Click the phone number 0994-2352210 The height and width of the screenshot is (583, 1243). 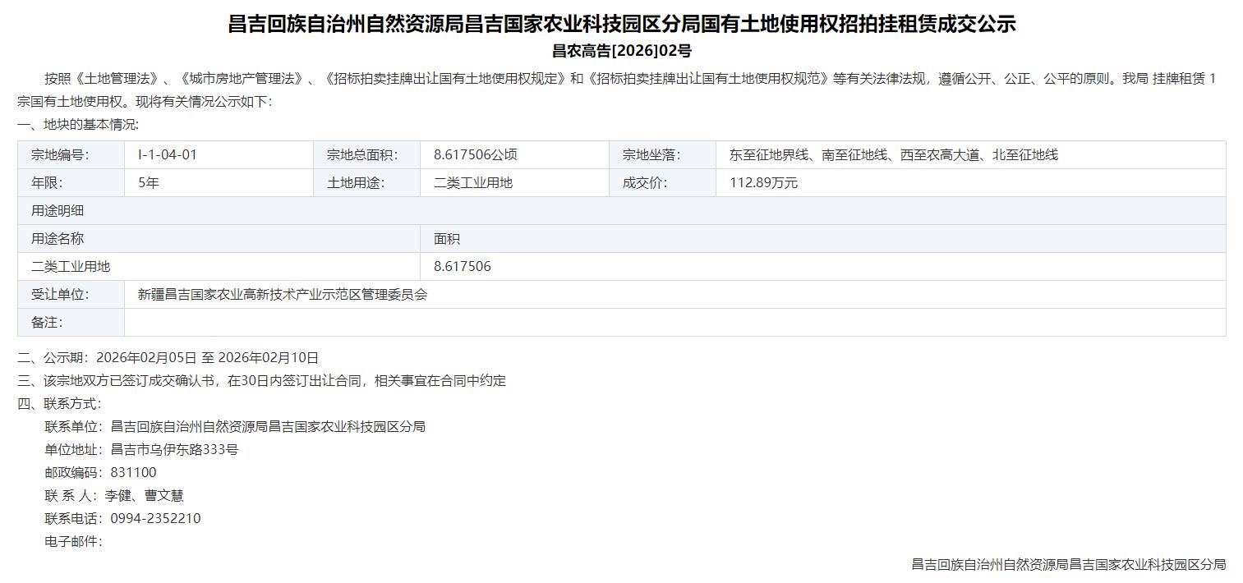(x=155, y=518)
